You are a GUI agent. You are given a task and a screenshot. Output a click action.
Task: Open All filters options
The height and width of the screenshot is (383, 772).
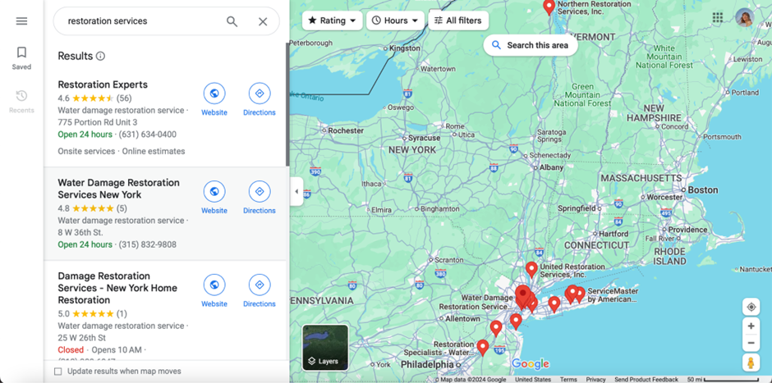coord(458,21)
